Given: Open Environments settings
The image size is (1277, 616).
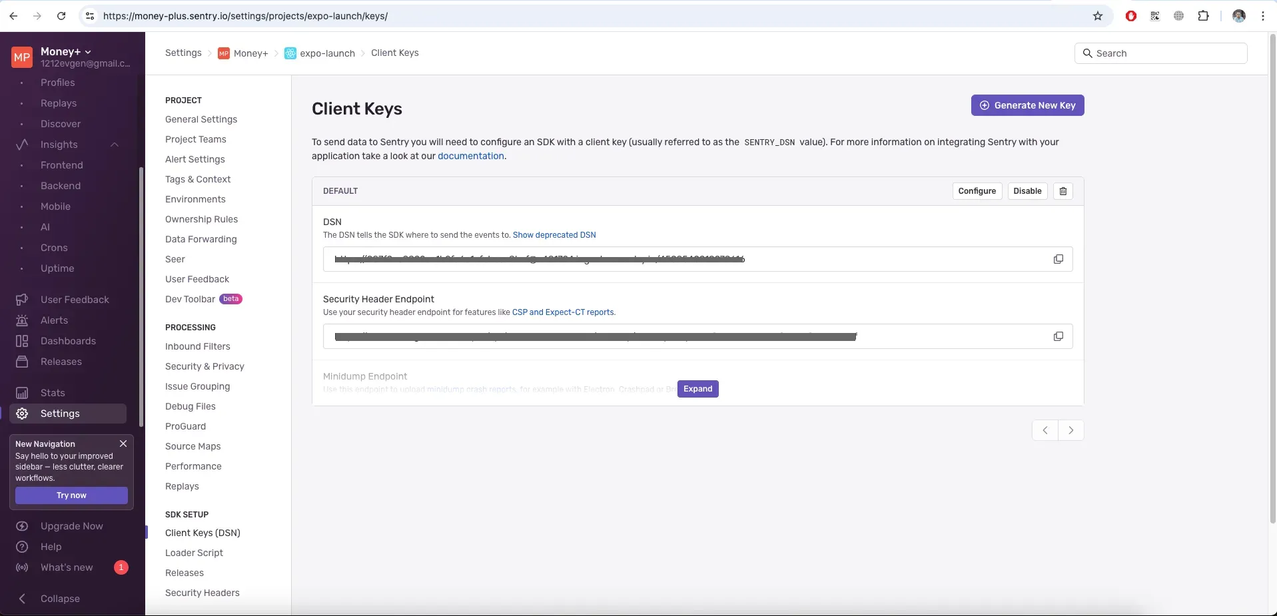Looking at the screenshot, I should (x=195, y=199).
